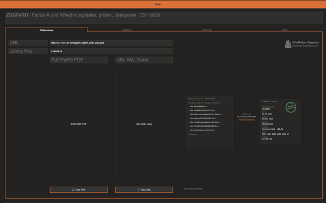The height and width of the screenshot is (203, 326).
Task: Click the UBL XML-Datei container drop area
Action: point(144,124)
